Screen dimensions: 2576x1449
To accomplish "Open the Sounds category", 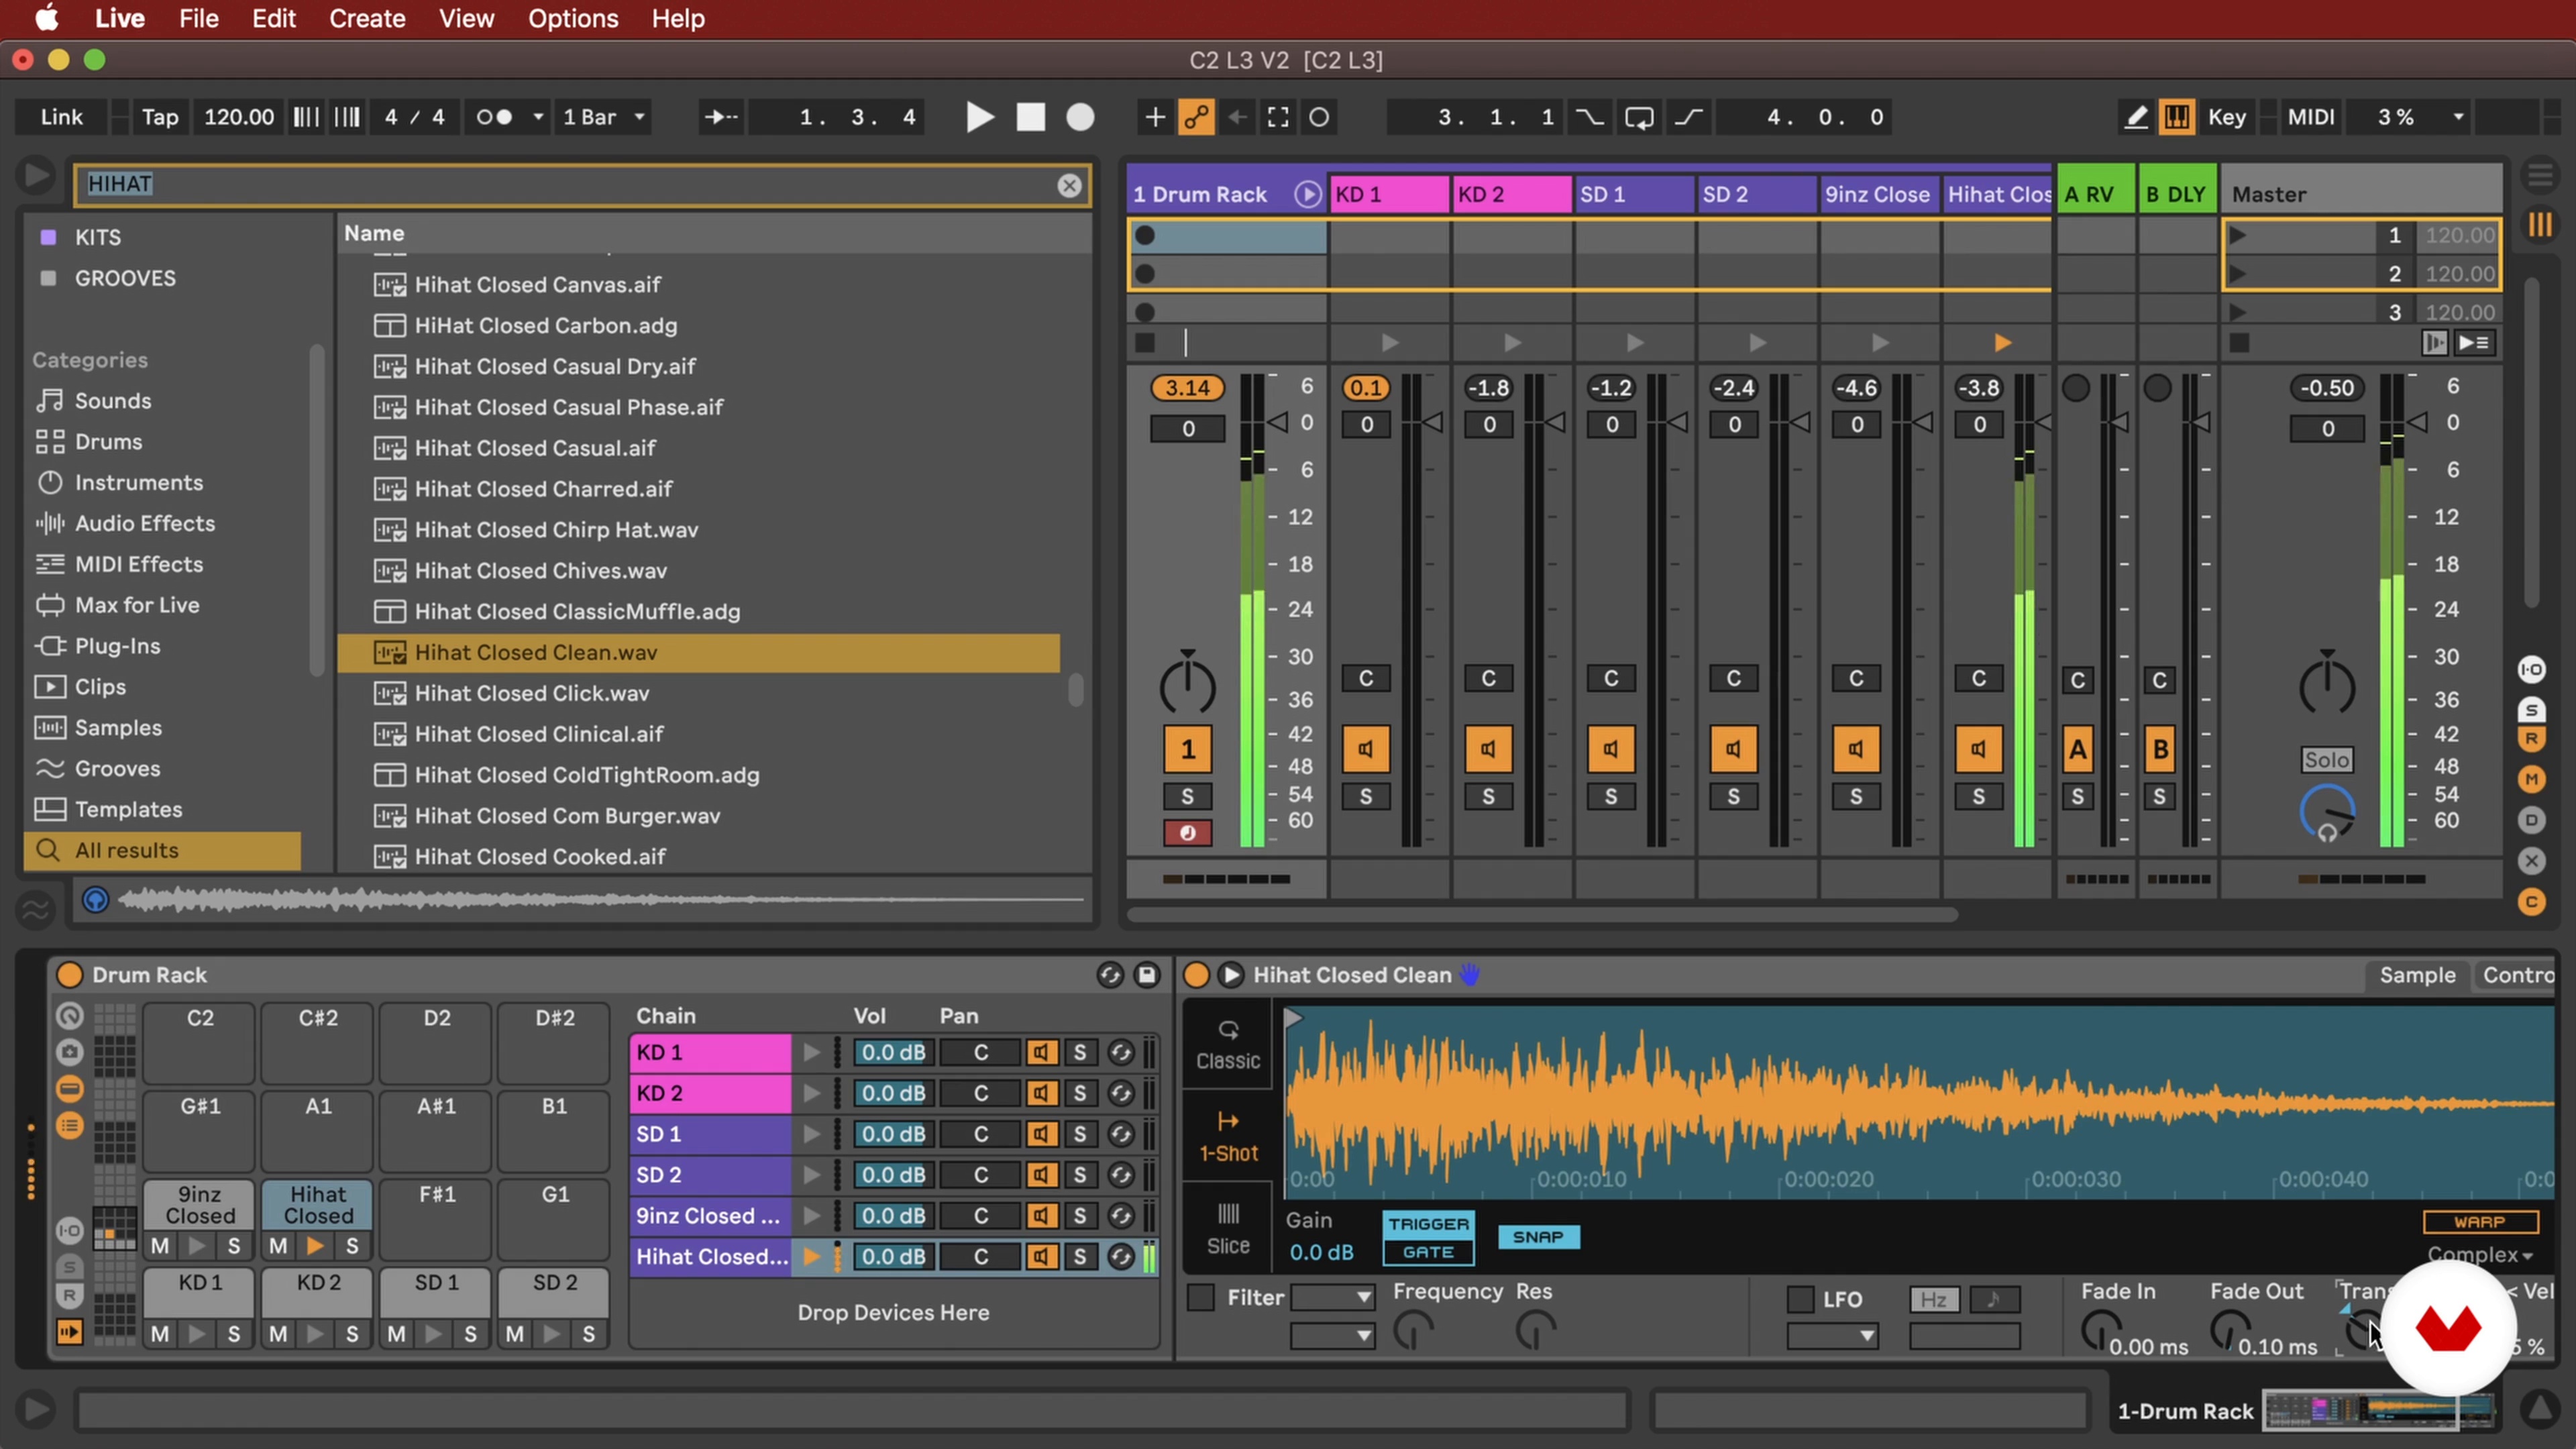I will click(x=112, y=401).
